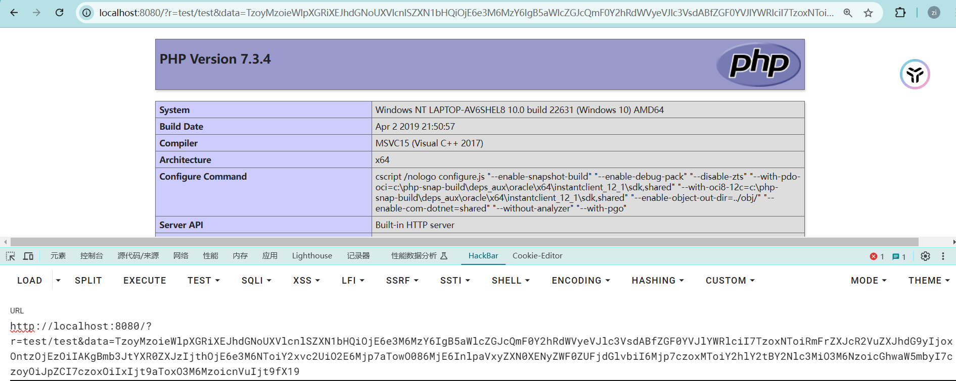
Task: Open DevTools settings gear
Action: [925, 256]
